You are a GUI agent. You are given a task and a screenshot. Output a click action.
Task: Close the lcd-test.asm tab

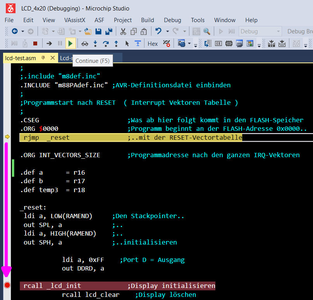point(53,58)
